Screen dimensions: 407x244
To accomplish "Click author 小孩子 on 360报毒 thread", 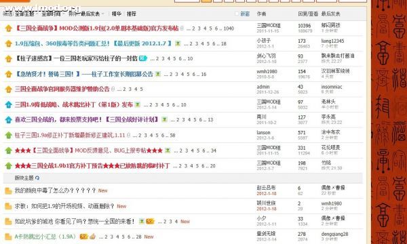I will (264, 41).
